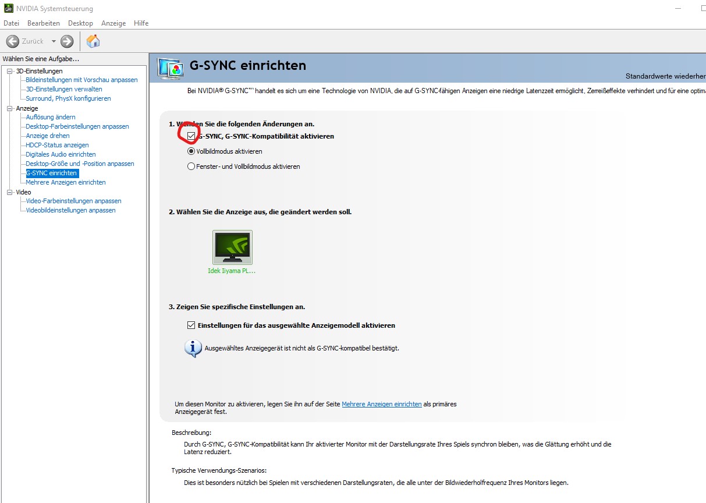Collapse the Video tree node
Viewport: 706px width, 503px height.
(x=9, y=192)
